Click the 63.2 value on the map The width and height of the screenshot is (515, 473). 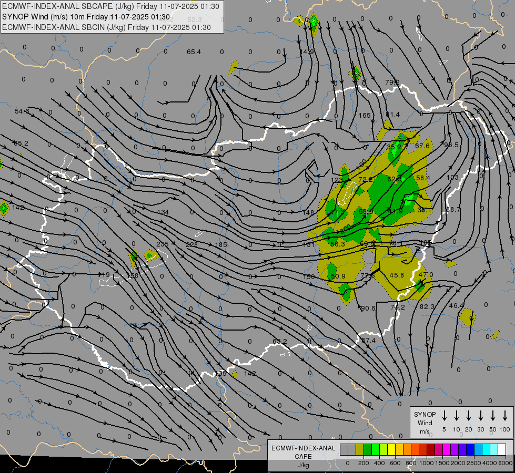click(x=280, y=342)
